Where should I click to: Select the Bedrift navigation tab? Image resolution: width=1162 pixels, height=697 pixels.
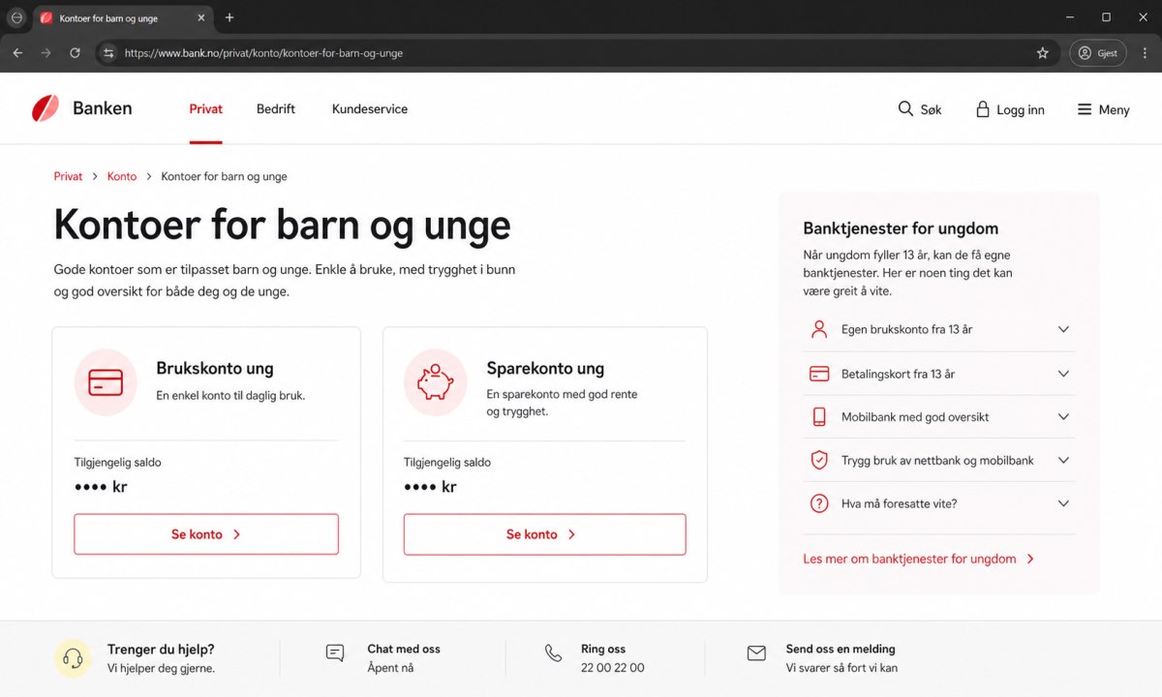pos(276,109)
